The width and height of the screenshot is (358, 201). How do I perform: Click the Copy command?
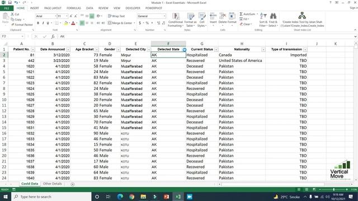point(16,20)
